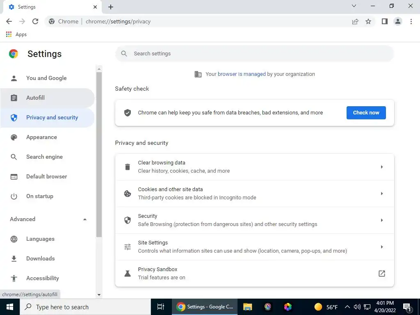
Task: Click the Check now button
Action: (x=366, y=113)
